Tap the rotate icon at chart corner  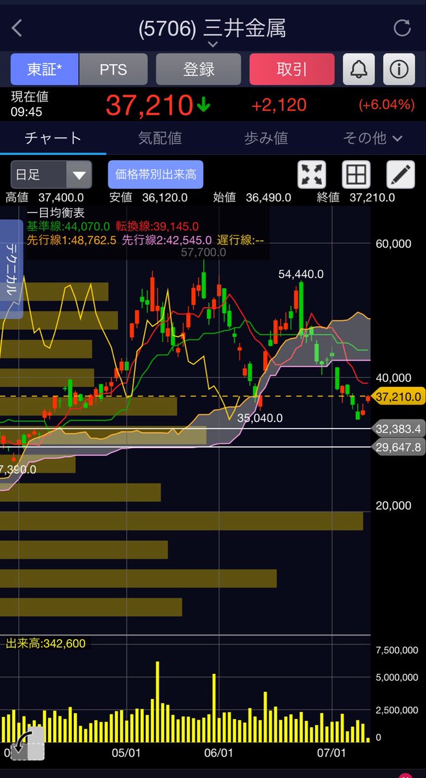tap(27, 744)
